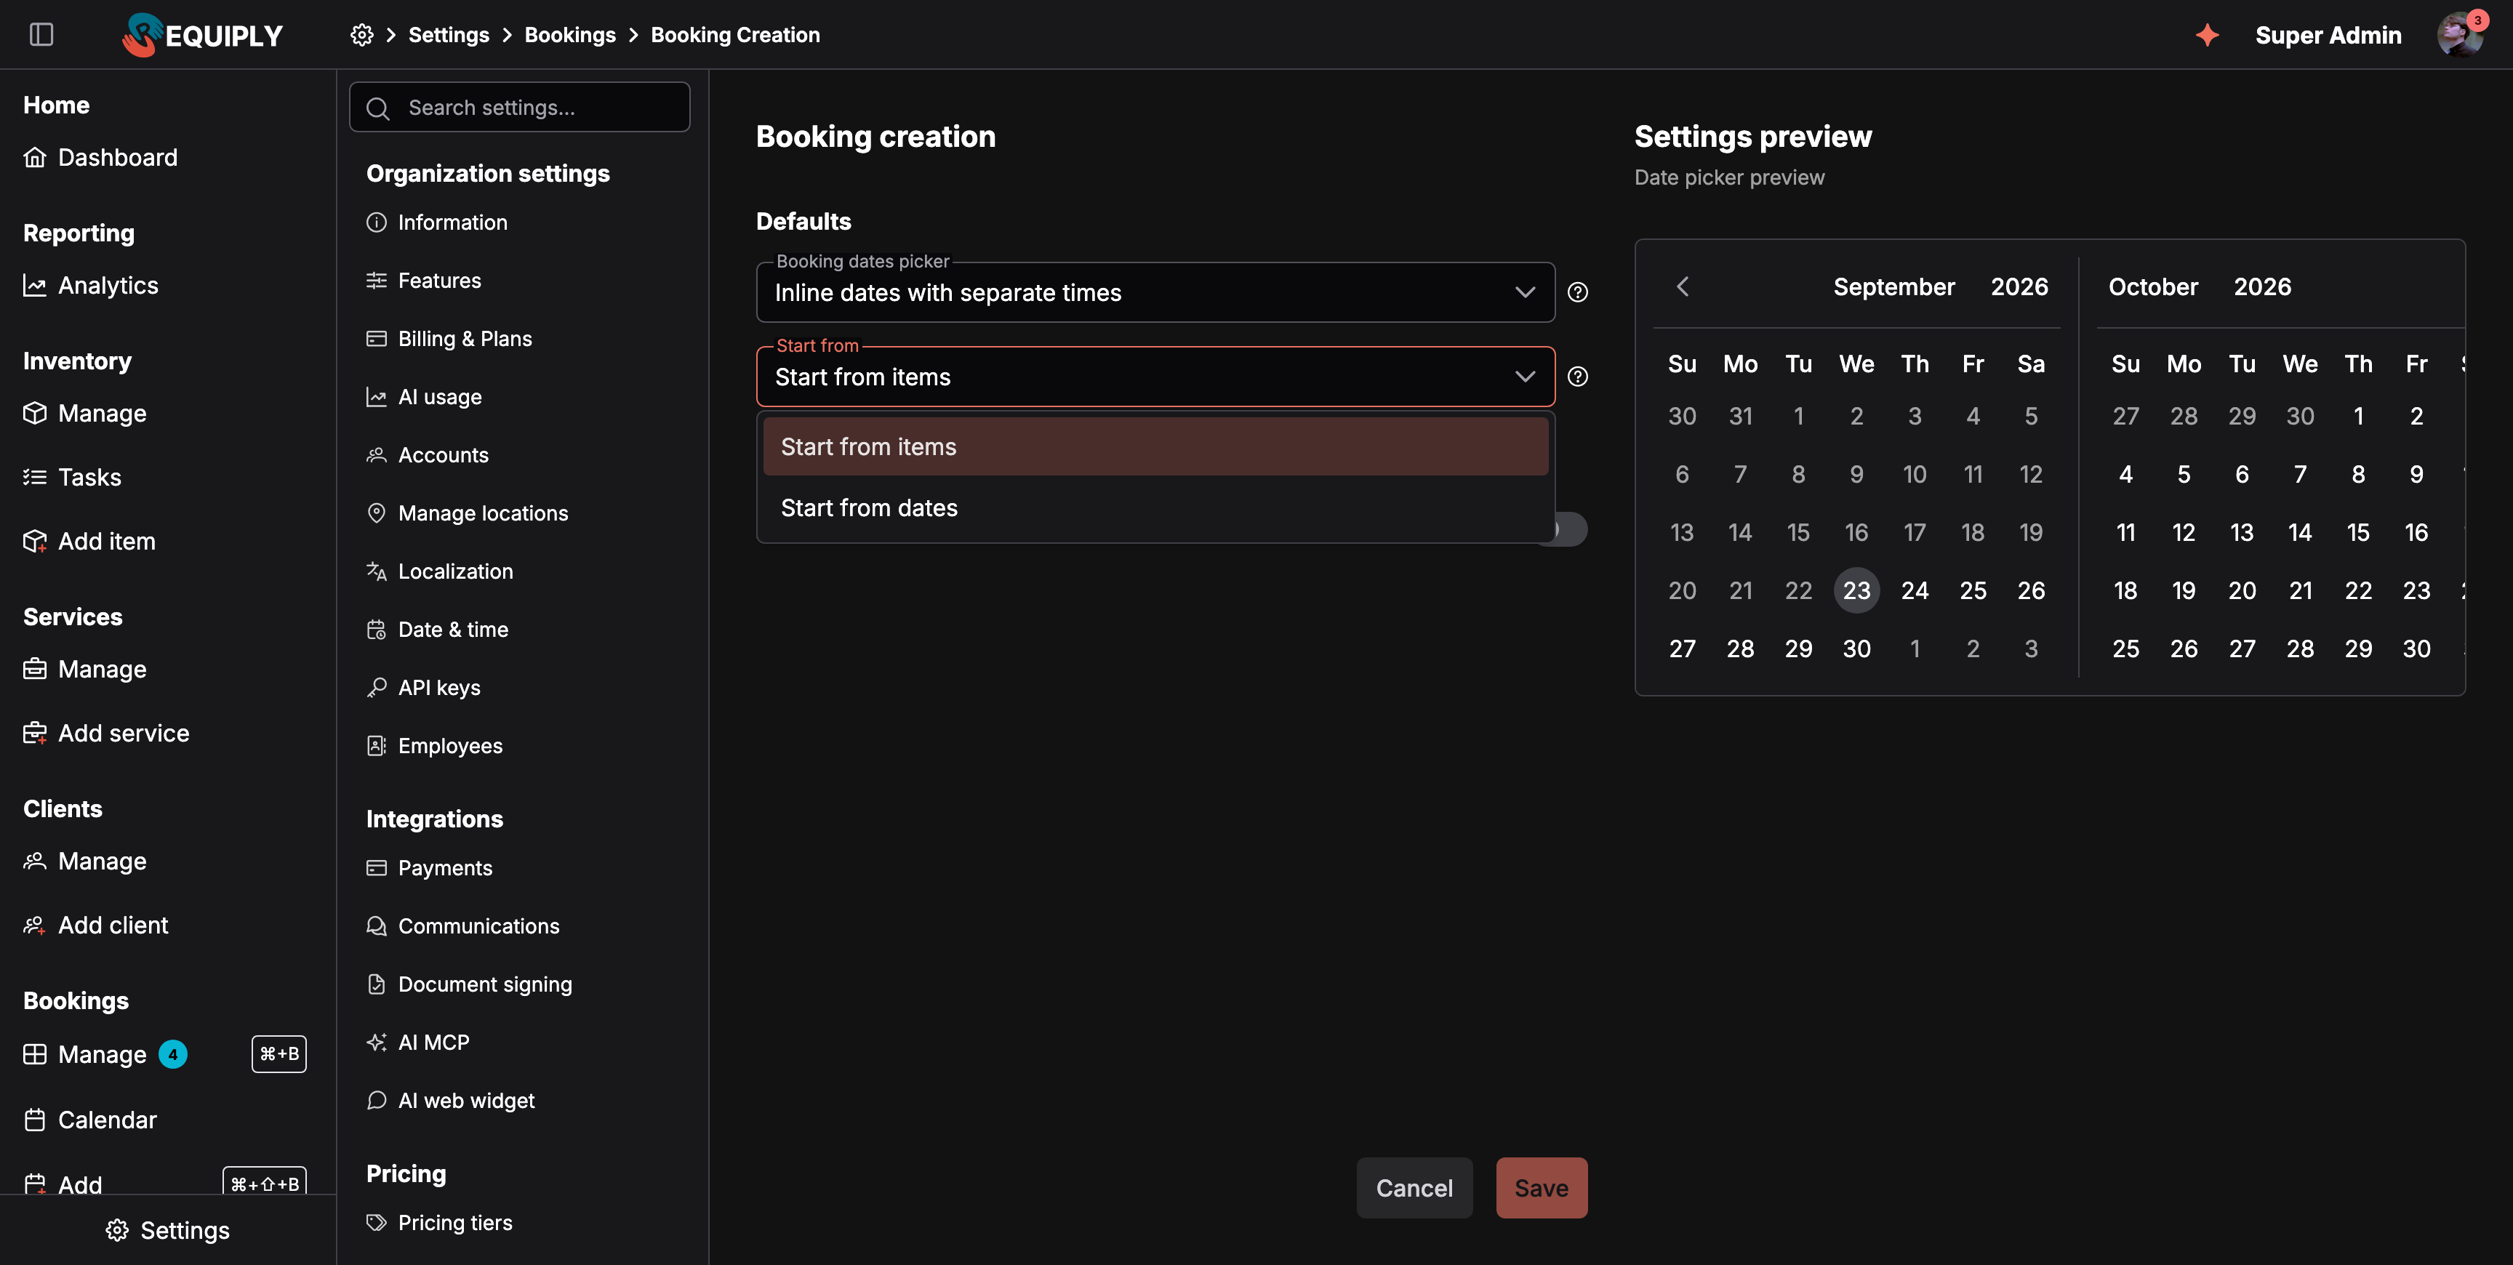2513x1265 pixels.
Task: Select Start from dates option
Action: [x=1155, y=508]
